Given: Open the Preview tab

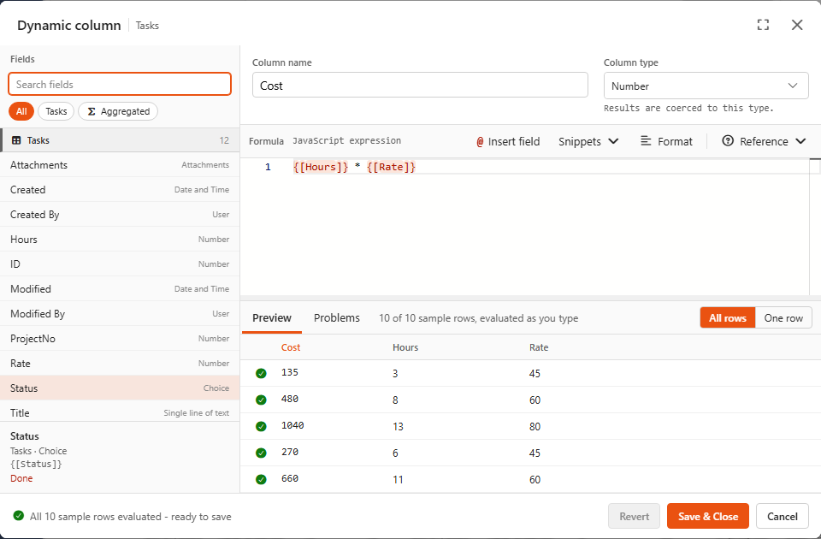Looking at the screenshot, I should (x=272, y=318).
